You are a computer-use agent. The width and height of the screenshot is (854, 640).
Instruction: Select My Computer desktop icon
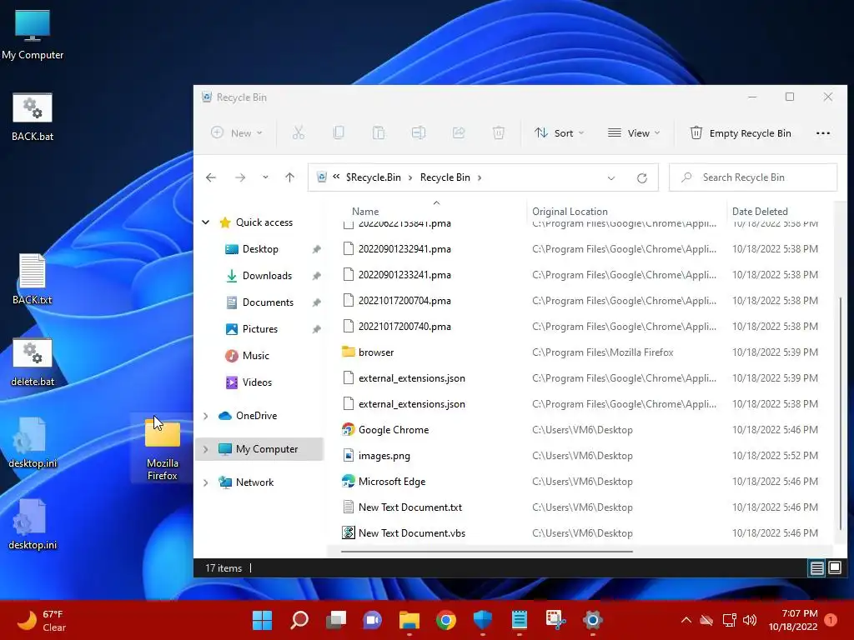coord(33,35)
